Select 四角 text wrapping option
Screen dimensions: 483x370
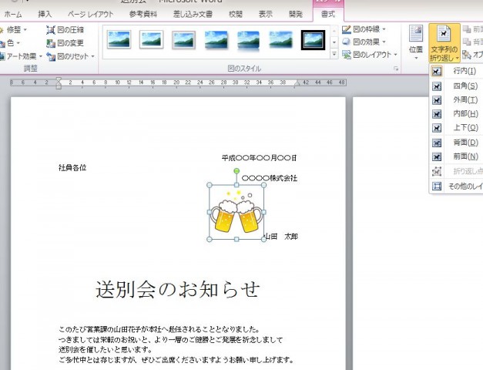click(465, 85)
